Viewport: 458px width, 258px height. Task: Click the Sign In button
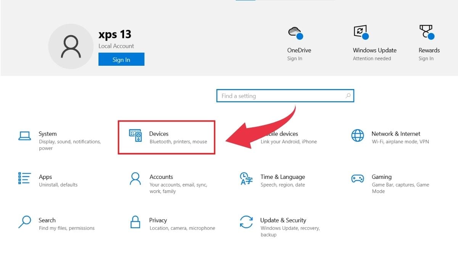(x=121, y=59)
